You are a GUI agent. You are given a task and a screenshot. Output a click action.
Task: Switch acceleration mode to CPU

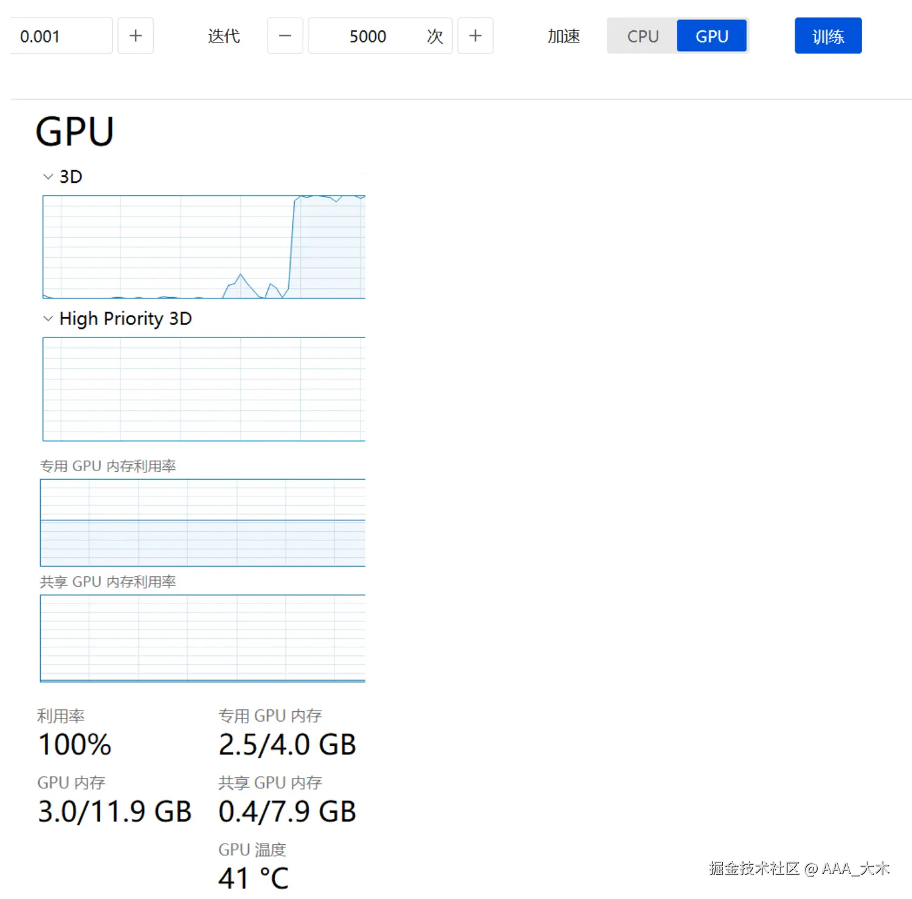(x=642, y=36)
